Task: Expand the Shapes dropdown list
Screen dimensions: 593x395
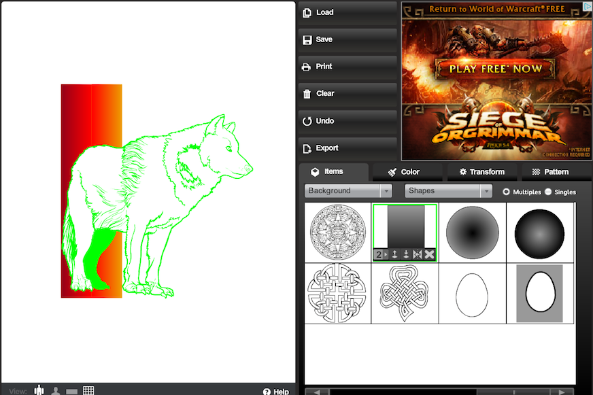Action: tap(448, 191)
